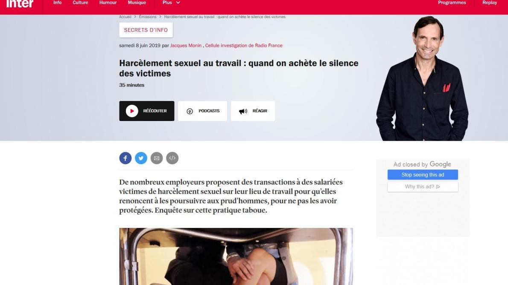Open the embed code icon

coord(172,158)
